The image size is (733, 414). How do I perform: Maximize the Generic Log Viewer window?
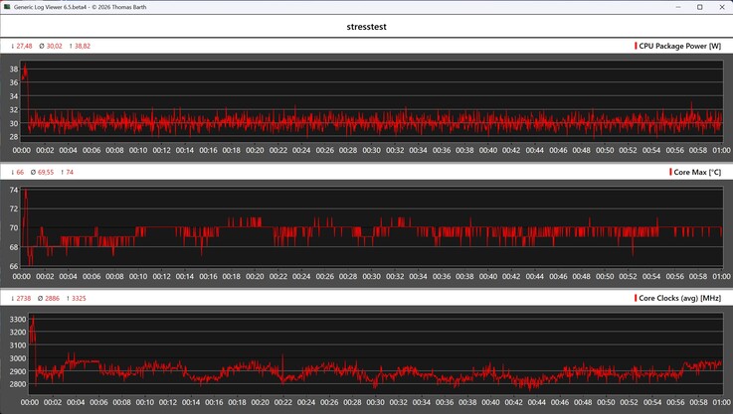[x=700, y=7]
